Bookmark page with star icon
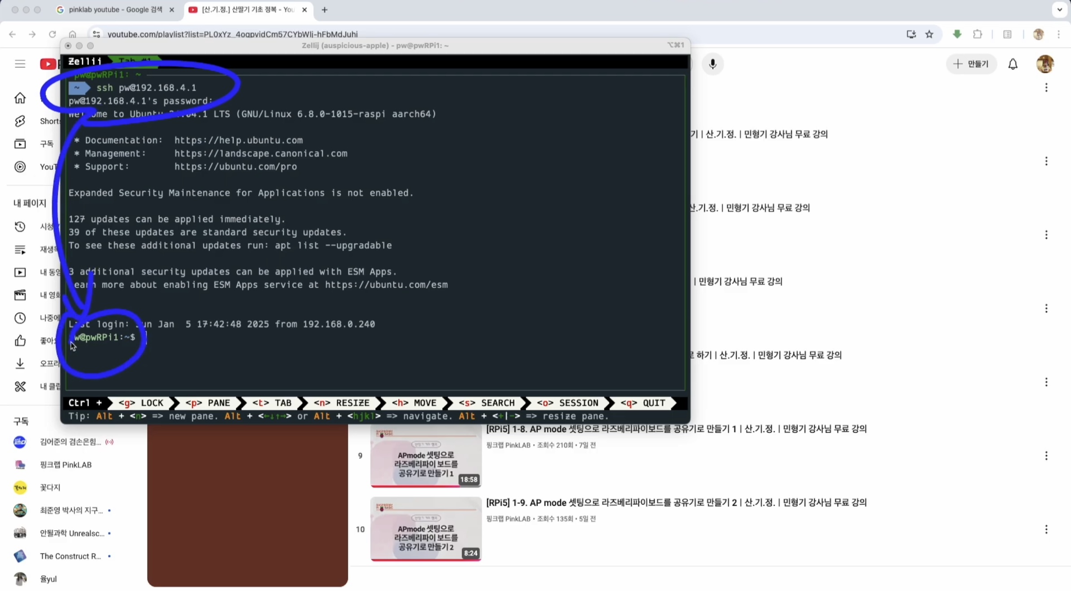 coord(929,34)
